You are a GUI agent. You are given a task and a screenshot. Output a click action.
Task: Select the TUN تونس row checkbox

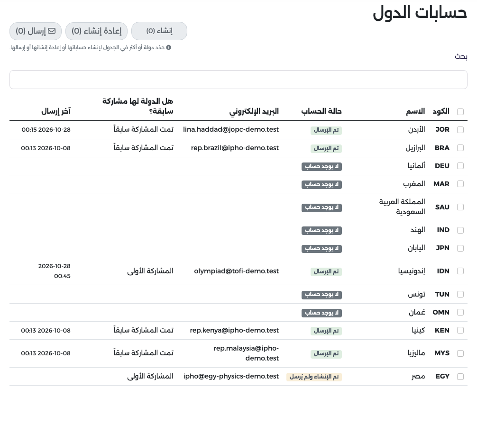click(x=460, y=294)
